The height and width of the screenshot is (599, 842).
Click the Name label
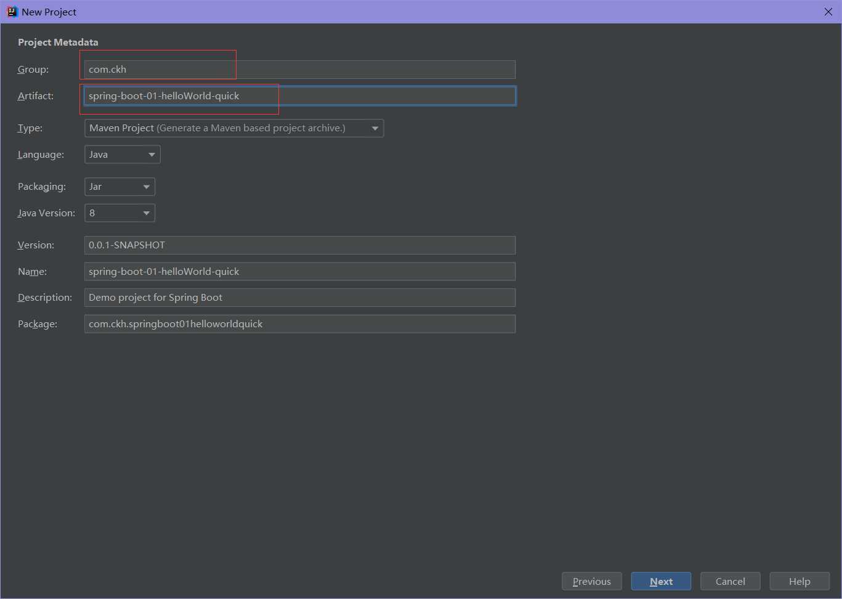point(32,272)
